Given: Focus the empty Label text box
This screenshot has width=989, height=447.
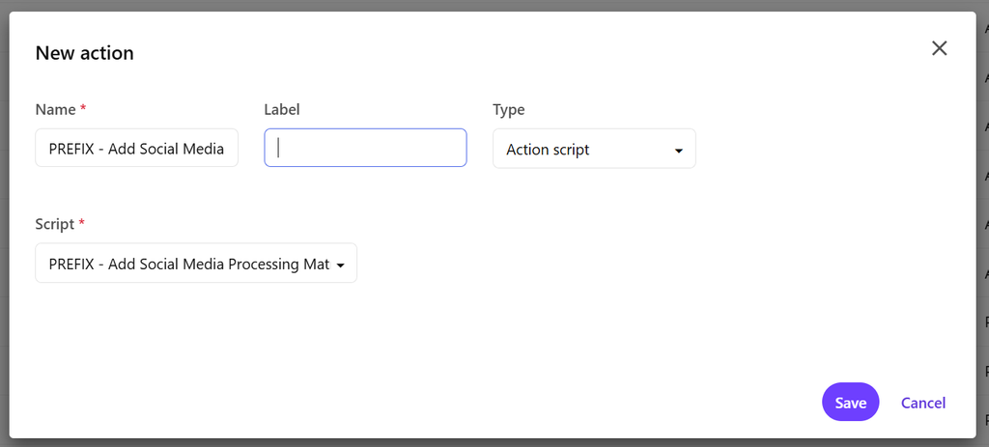Looking at the screenshot, I should click(x=365, y=148).
